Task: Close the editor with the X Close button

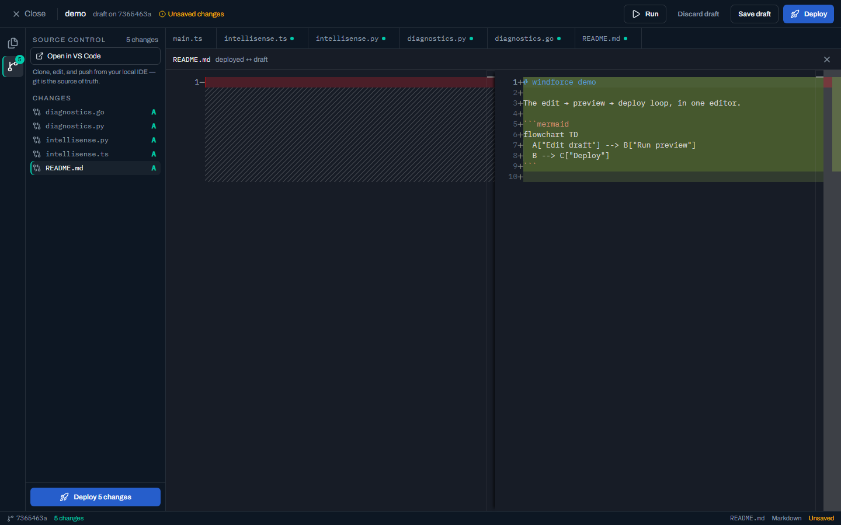Action: (29, 14)
